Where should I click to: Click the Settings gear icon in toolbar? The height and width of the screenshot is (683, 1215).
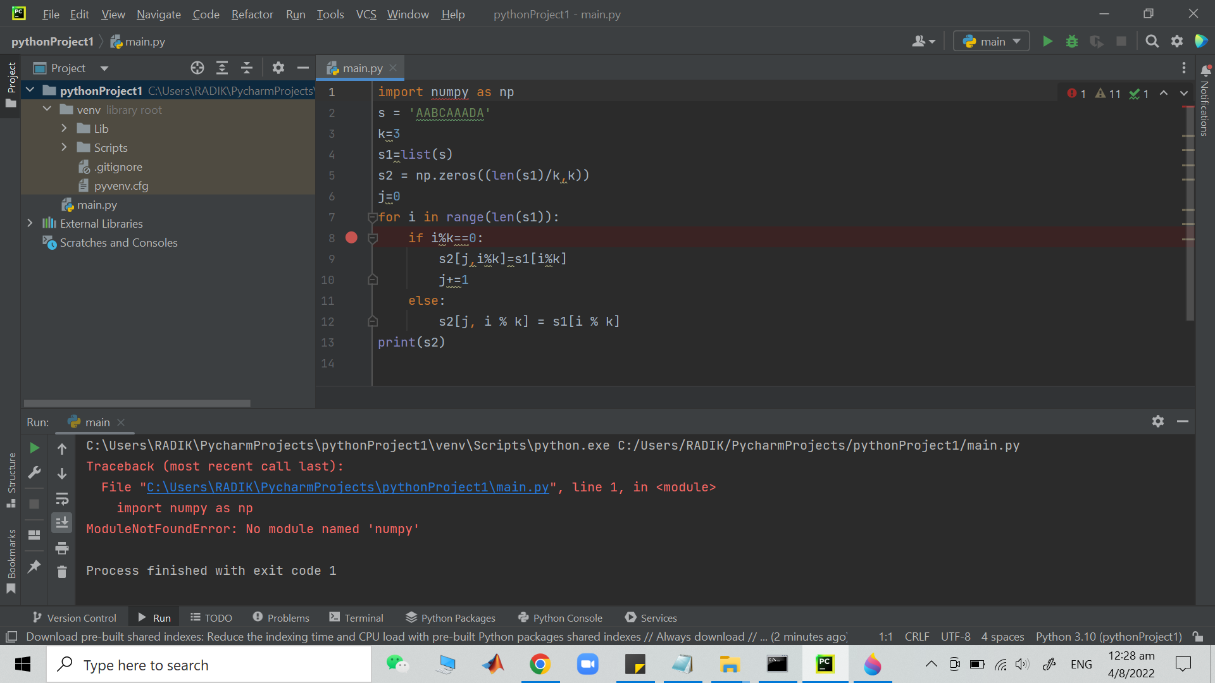coord(1176,42)
